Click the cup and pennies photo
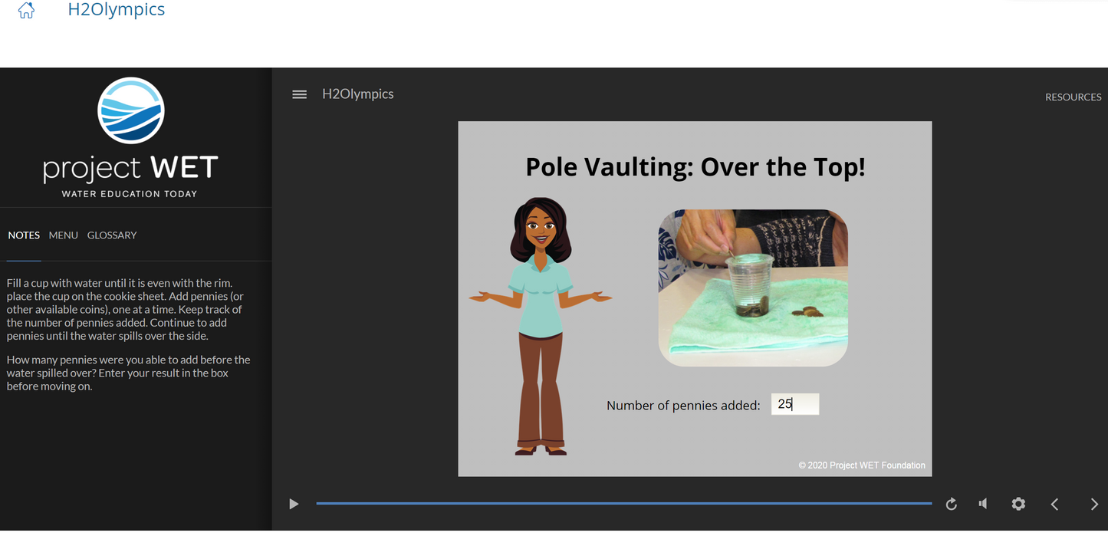Screen dimensions: 1108x536 pyautogui.click(x=753, y=288)
